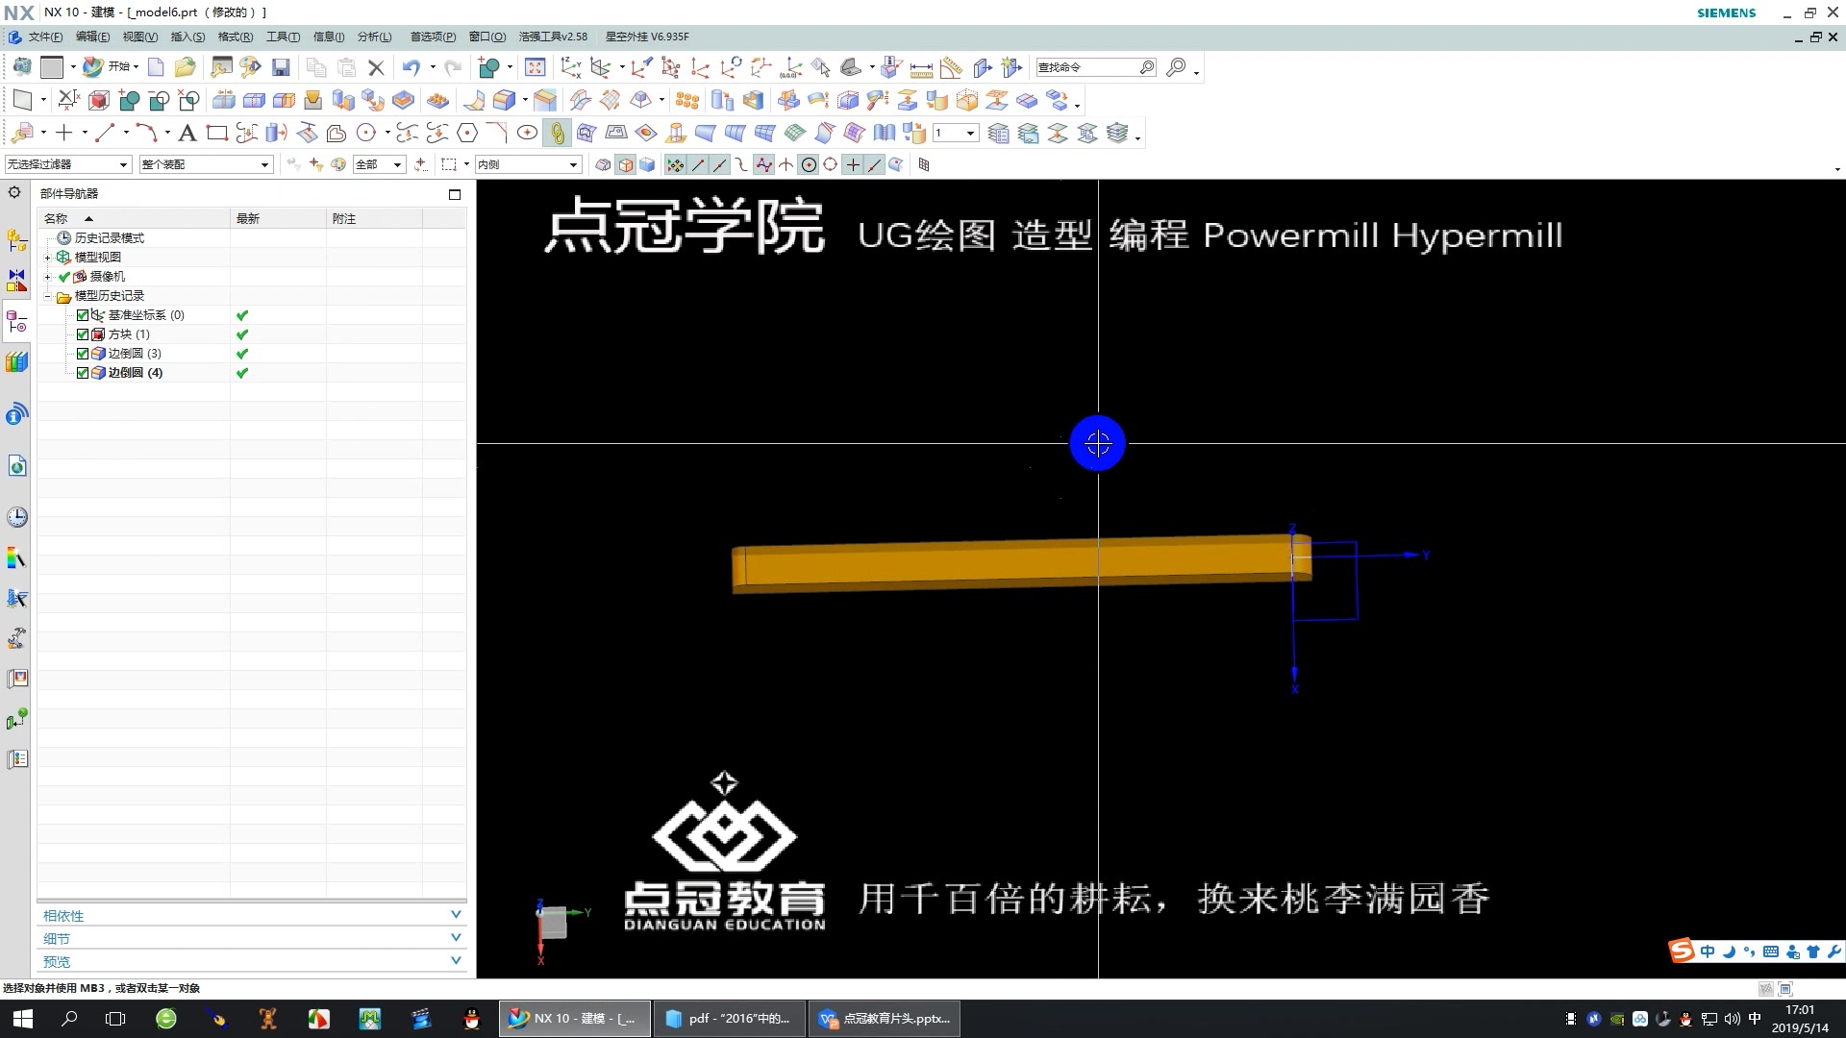Select the Text tool (A) icon
The height and width of the screenshot is (1038, 1846).
tap(187, 133)
